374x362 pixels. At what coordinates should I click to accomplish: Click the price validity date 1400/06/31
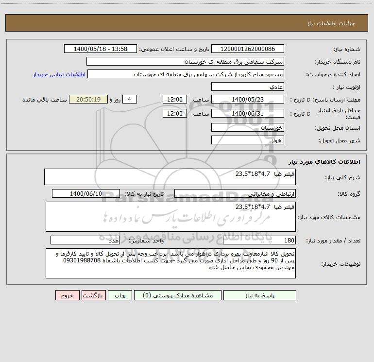pyautogui.click(x=248, y=113)
